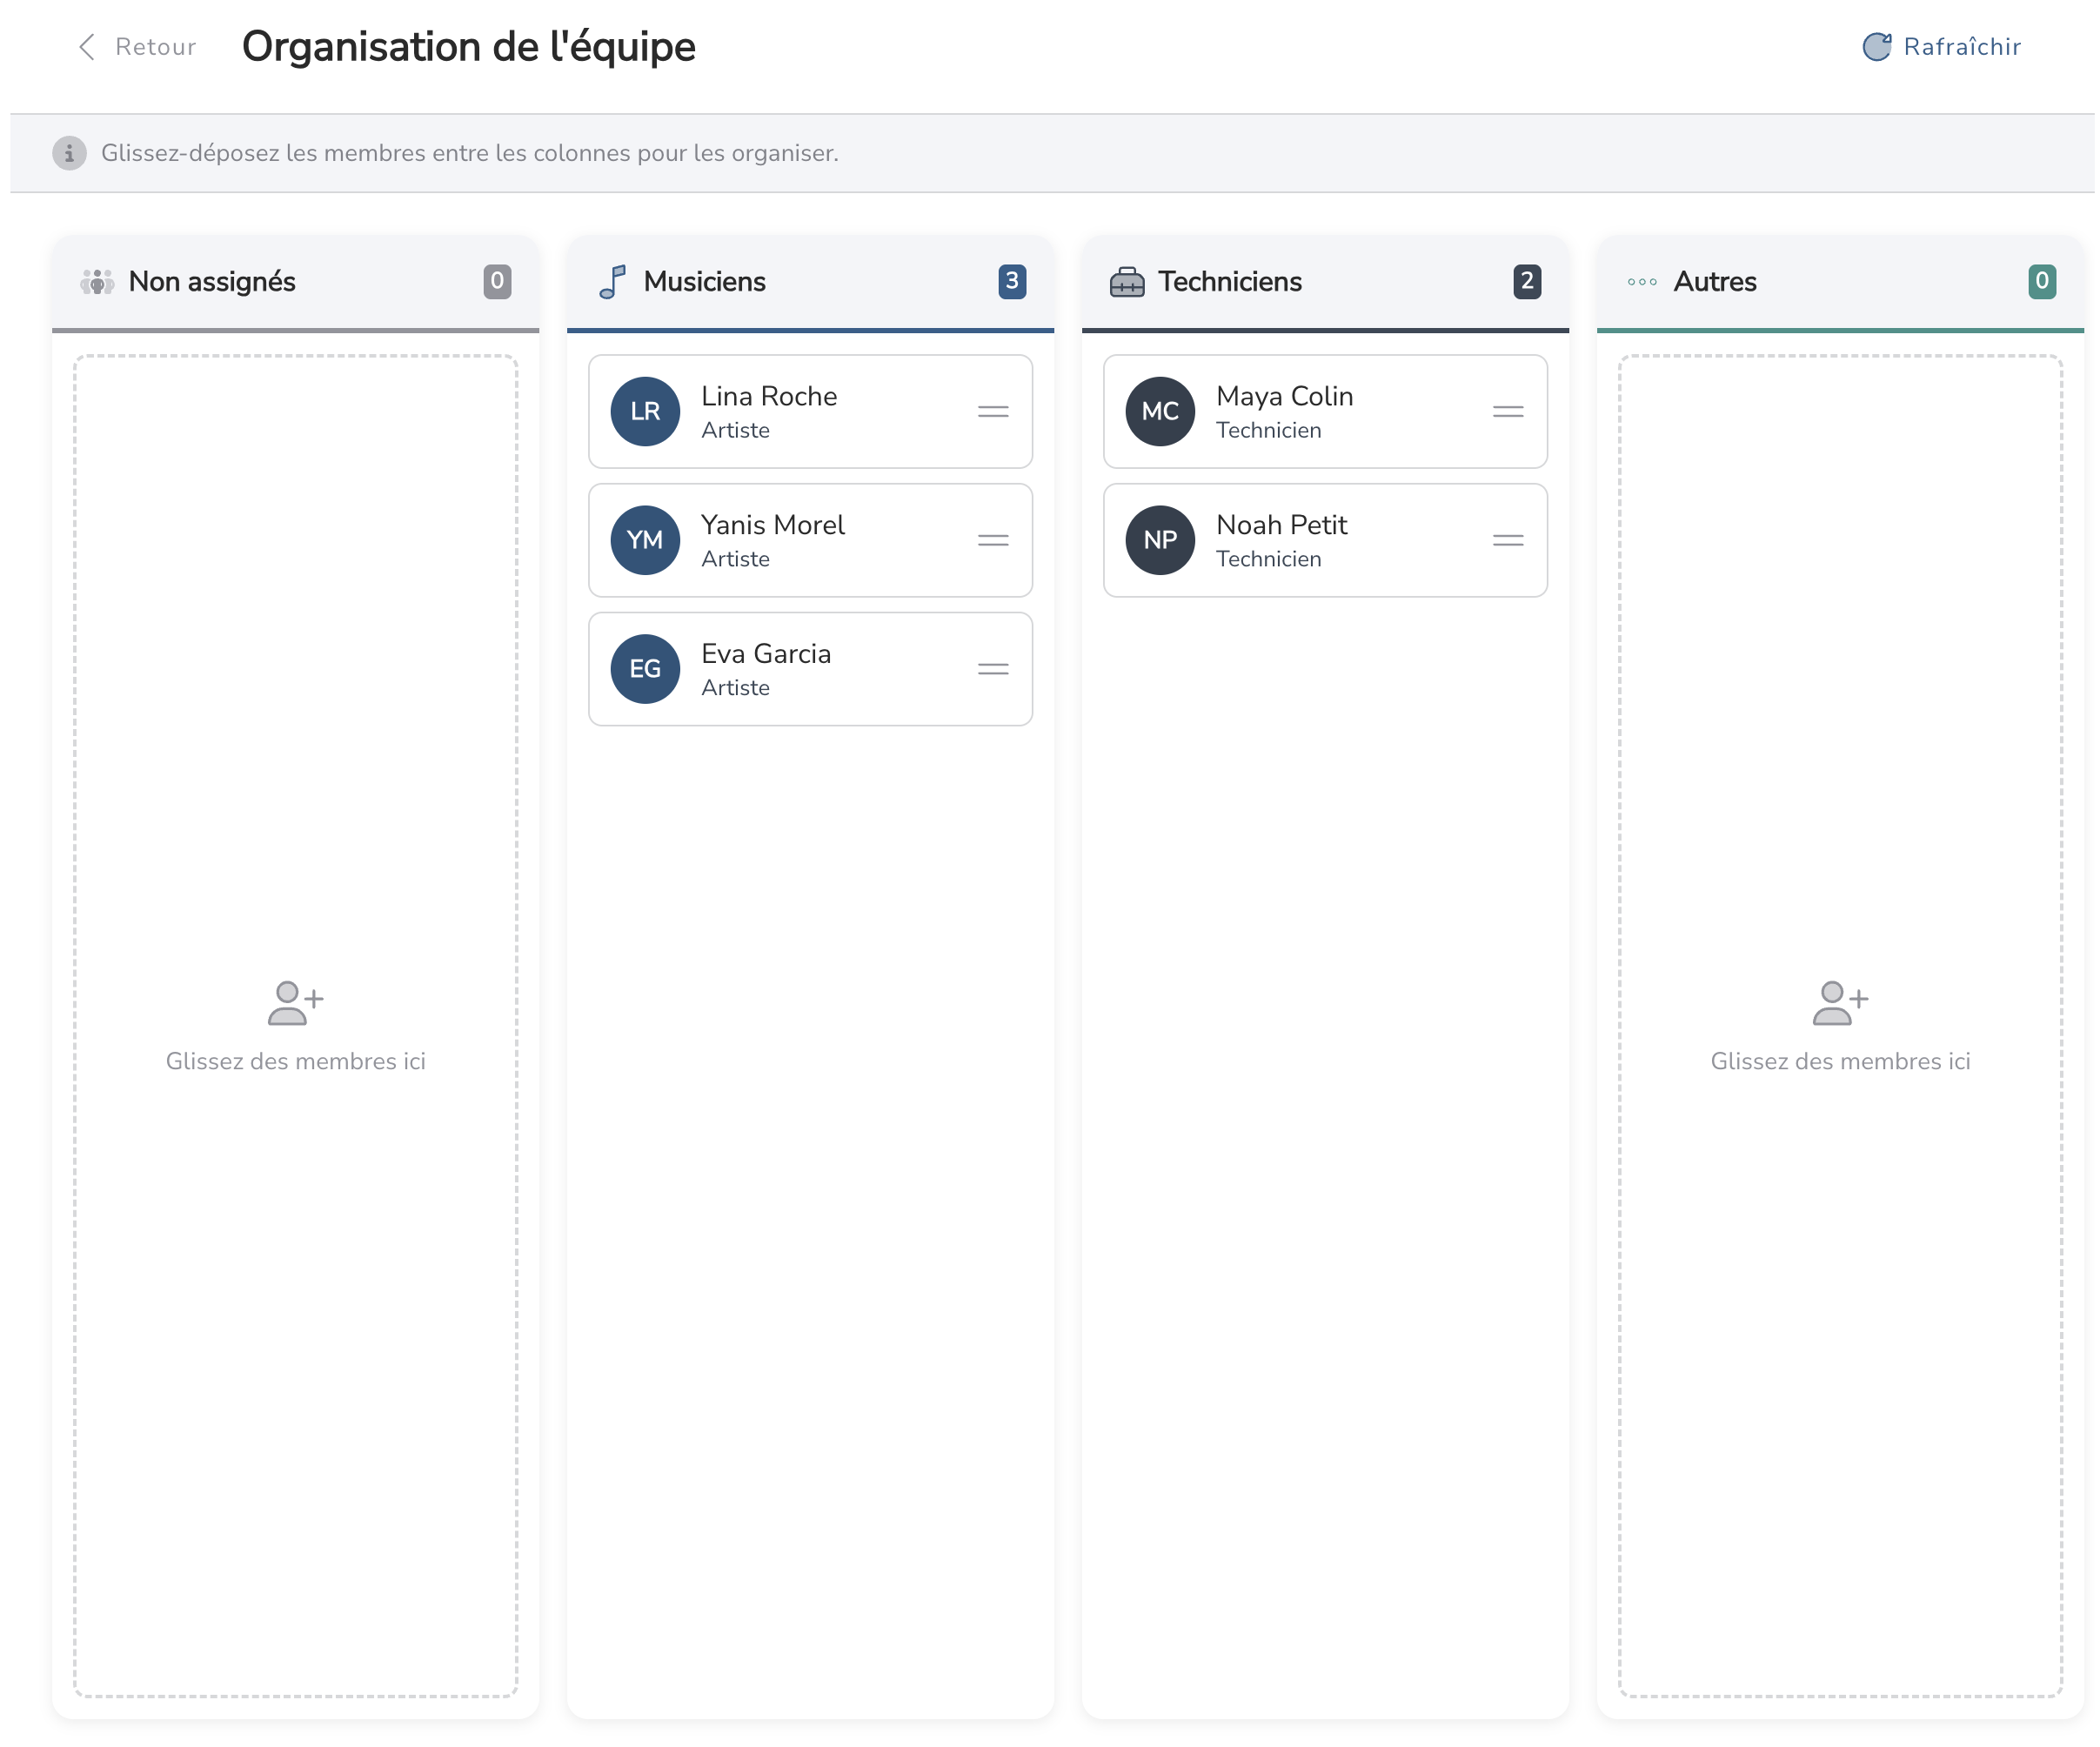
Task: Grab the drag handle on Maya Colin card
Action: (1508, 411)
